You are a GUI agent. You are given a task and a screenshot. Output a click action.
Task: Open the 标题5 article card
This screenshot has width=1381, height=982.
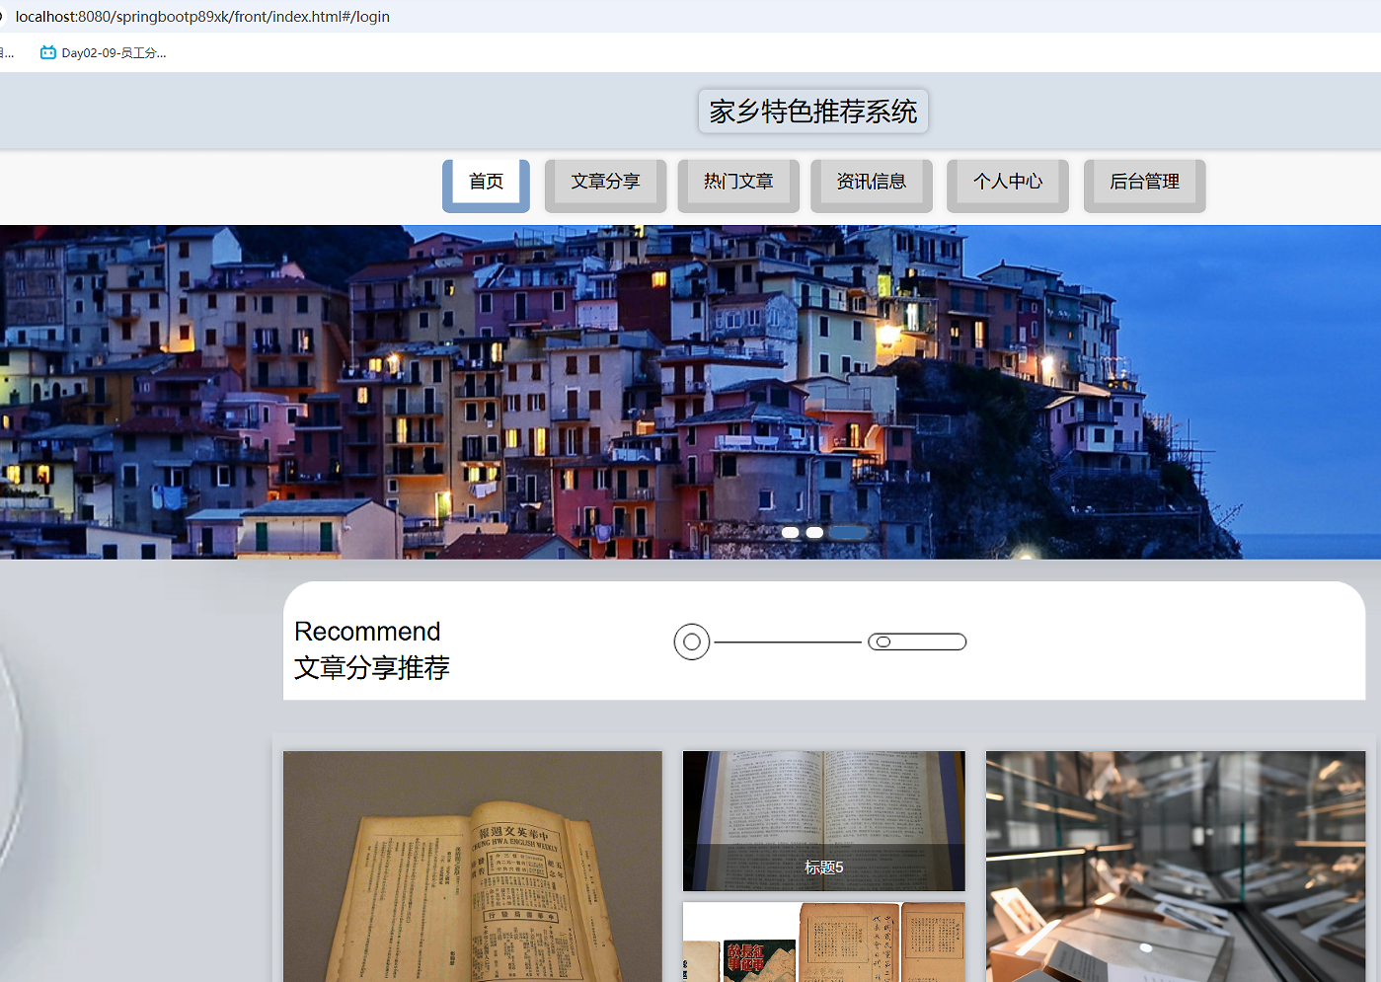pos(824,821)
